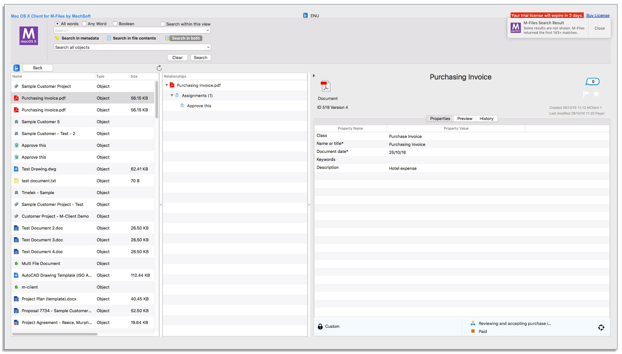Click the project icon of Sample Customer Project
Image resolution: width=622 pixels, height=354 pixels.
[16, 87]
